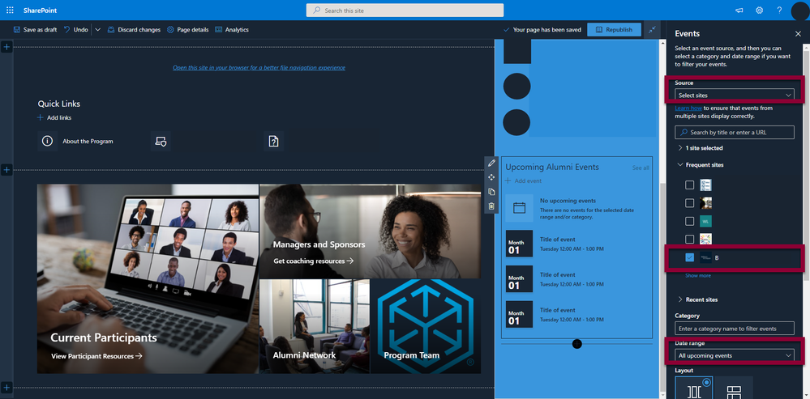
Task: Close the Events pane
Action: click(798, 33)
